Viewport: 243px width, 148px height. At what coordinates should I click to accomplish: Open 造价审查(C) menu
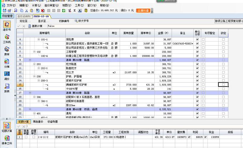tap(51, 5)
